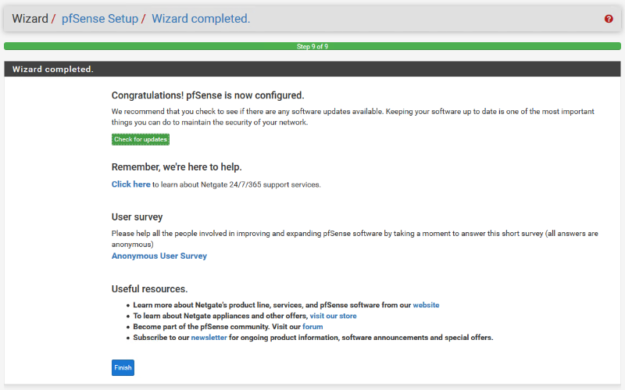Click the dark 'Wizard completed.' panel header

(x=312, y=69)
